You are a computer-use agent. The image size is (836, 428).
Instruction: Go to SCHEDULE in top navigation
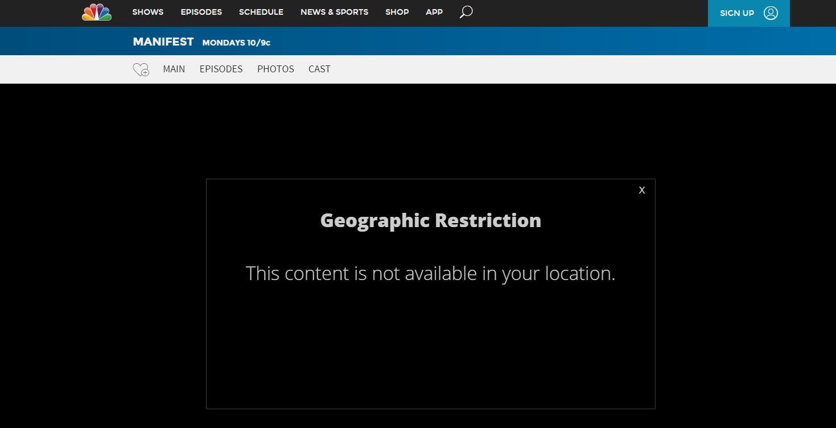(261, 12)
